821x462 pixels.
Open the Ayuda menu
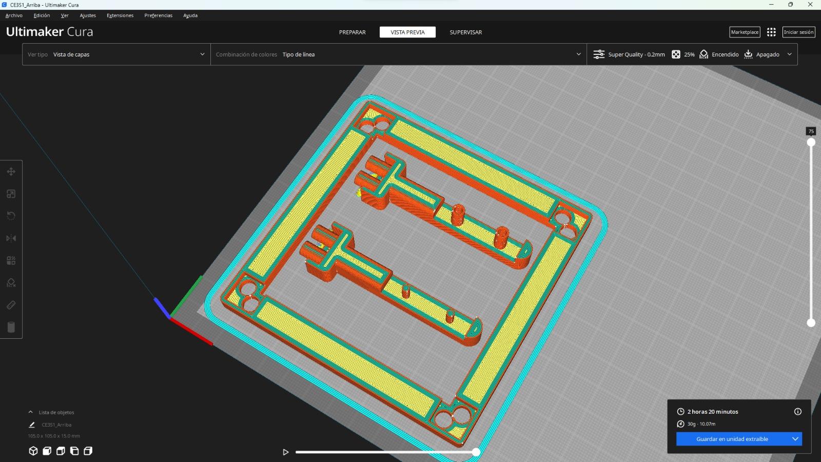(190, 15)
